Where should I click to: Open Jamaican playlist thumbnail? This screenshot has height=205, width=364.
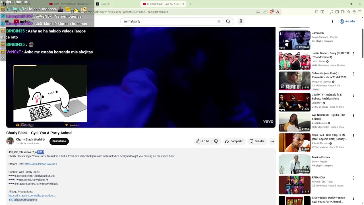click(x=294, y=40)
